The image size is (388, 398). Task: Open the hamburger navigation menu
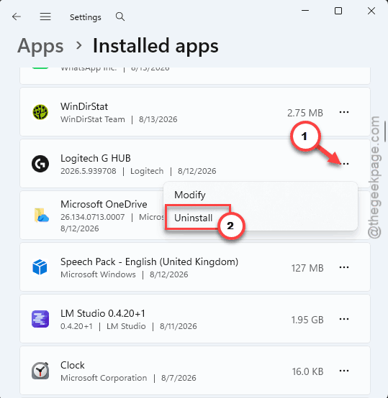(45, 17)
